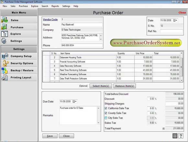Click the Unit Price column header
Screen dimensions: 188x142
tap(144, 53)
